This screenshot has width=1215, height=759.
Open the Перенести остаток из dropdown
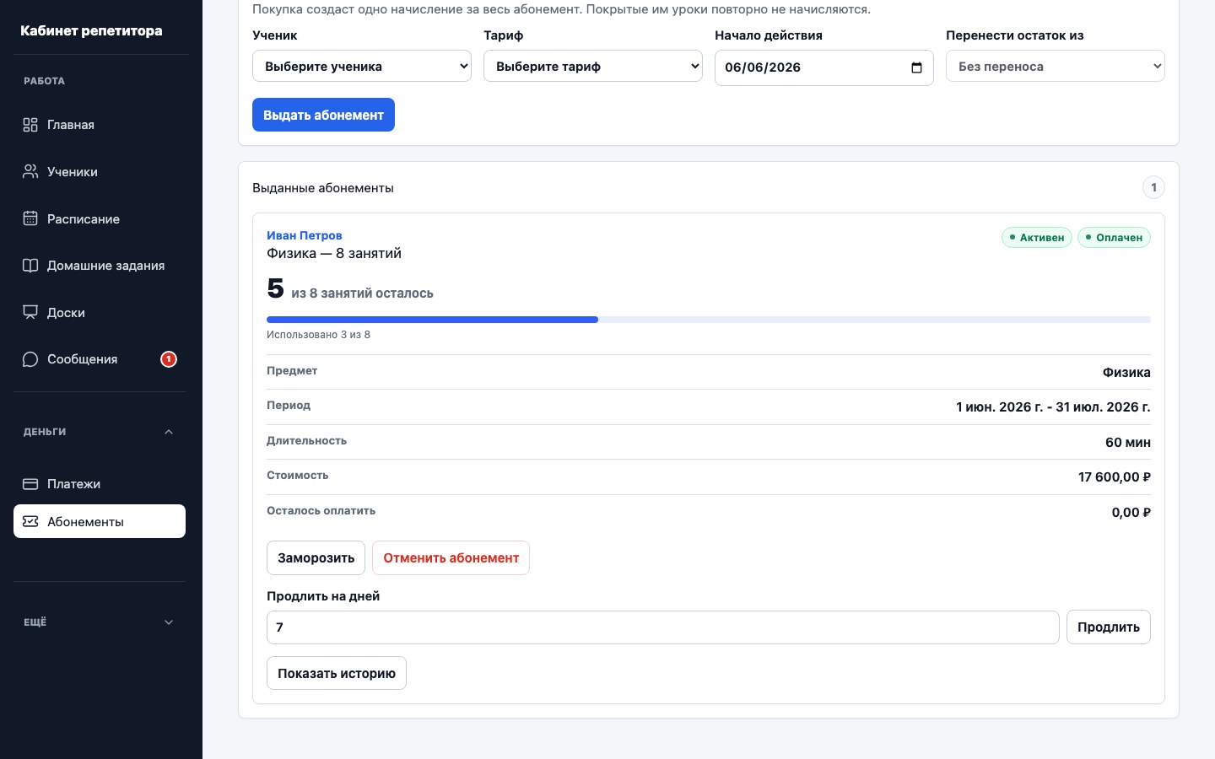[x=1056, y=67]
